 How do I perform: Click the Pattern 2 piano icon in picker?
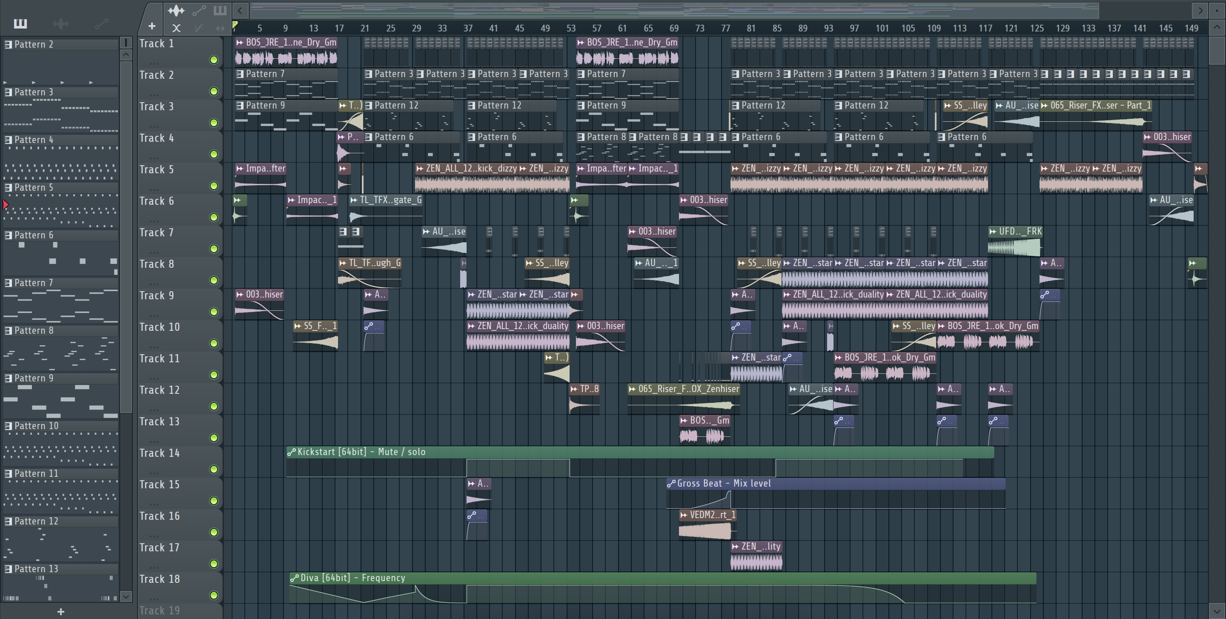click(x=8, y=44)
